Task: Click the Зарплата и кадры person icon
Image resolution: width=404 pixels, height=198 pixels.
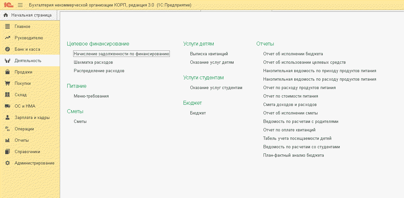Action: coord(8,117)
